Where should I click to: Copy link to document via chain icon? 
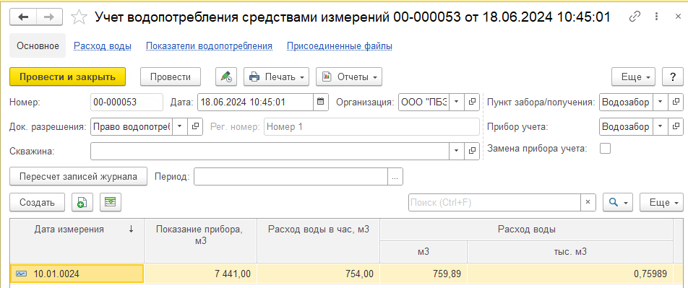point(635,17)
